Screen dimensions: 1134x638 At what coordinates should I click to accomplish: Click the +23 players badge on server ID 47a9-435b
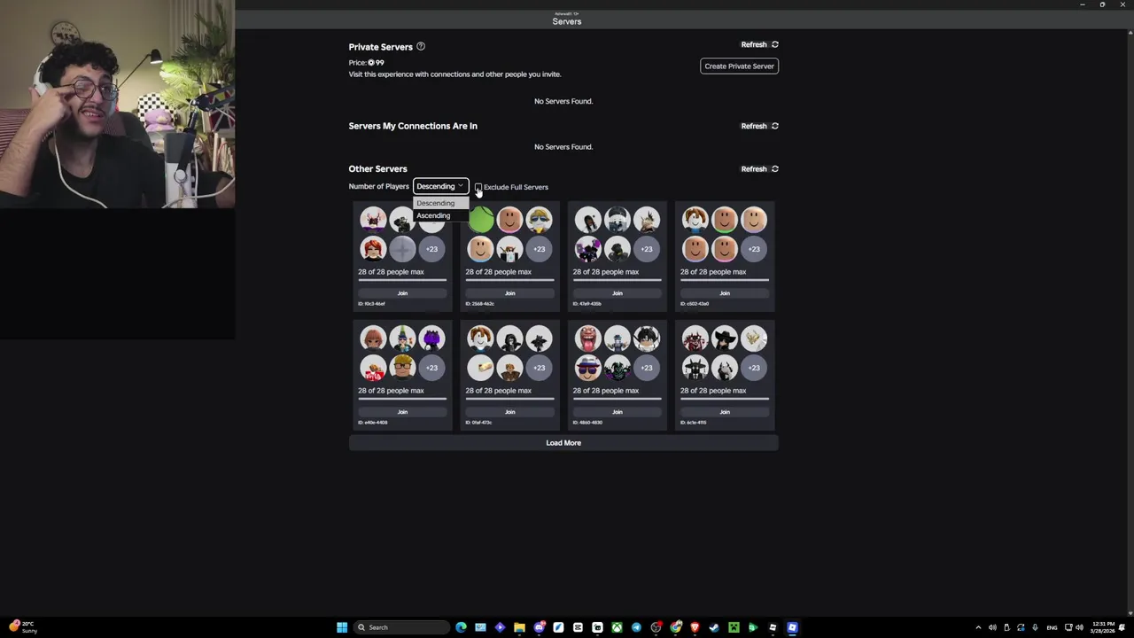(x=647, y=249)
